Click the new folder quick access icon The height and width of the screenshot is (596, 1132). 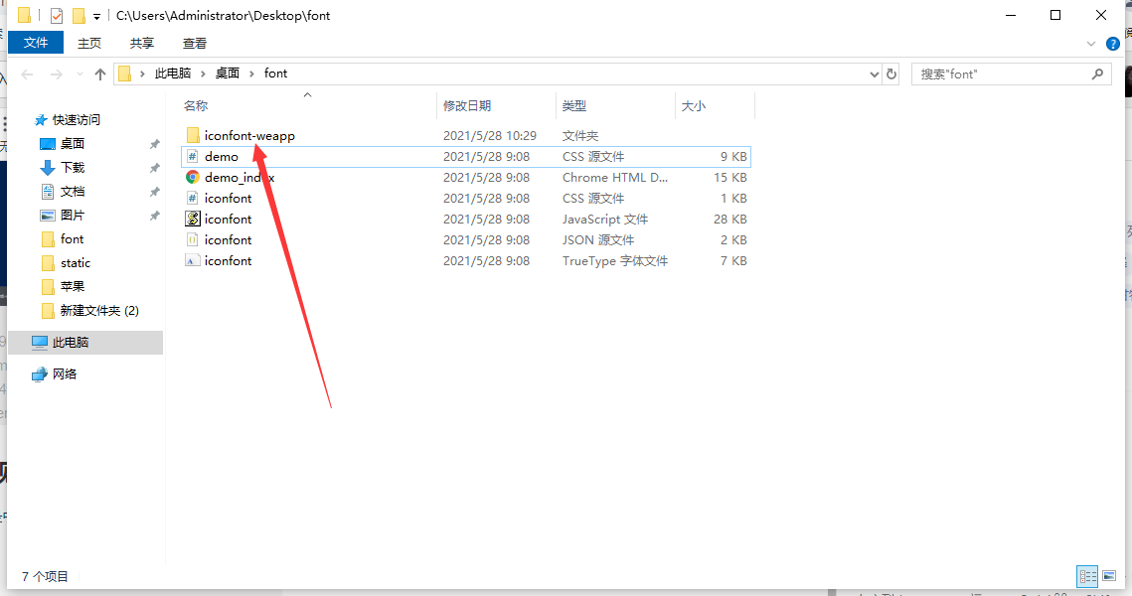click(x=79, y=15)
